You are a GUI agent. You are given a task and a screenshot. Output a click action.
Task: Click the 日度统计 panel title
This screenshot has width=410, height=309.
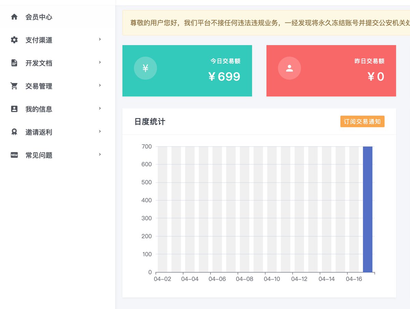coord(150,122)
